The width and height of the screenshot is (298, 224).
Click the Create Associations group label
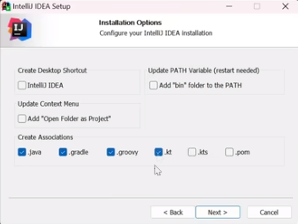tap(45, 137)
